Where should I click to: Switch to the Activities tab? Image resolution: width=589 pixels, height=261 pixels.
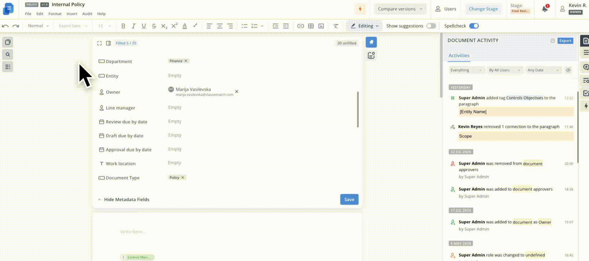(459, 55)
